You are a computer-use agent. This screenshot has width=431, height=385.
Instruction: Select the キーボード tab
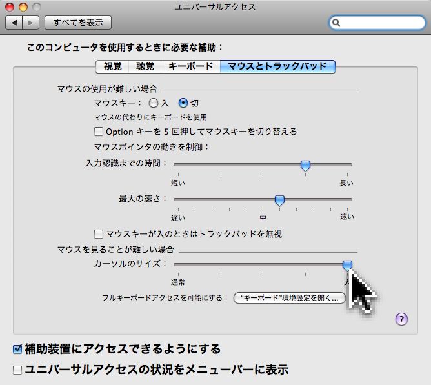pos(190,66)
